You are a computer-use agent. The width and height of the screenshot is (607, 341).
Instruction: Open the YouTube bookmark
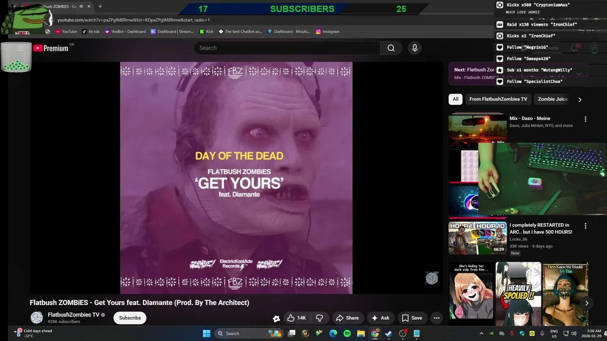(x=66, y=32)
